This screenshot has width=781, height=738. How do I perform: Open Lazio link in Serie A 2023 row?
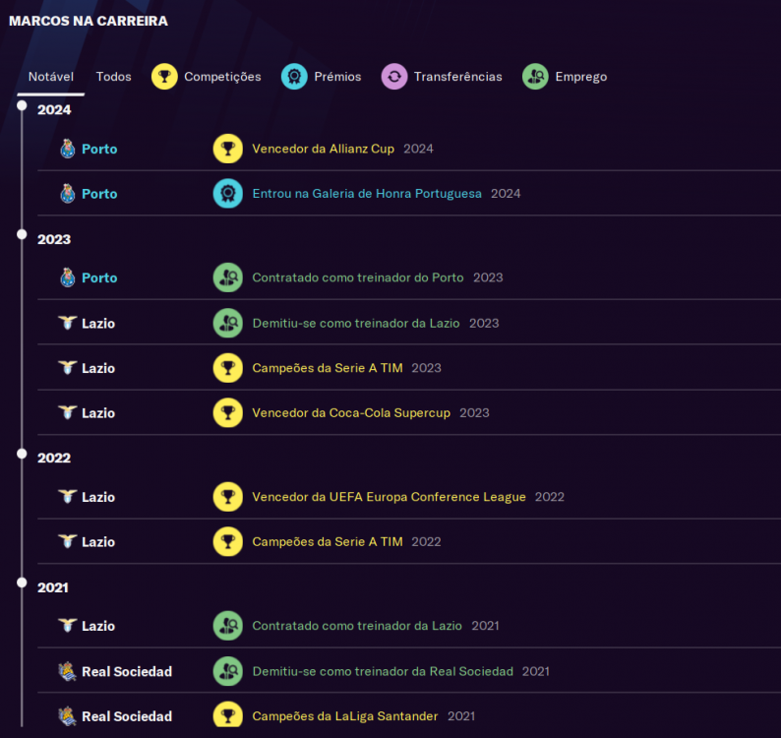[98, 368]
